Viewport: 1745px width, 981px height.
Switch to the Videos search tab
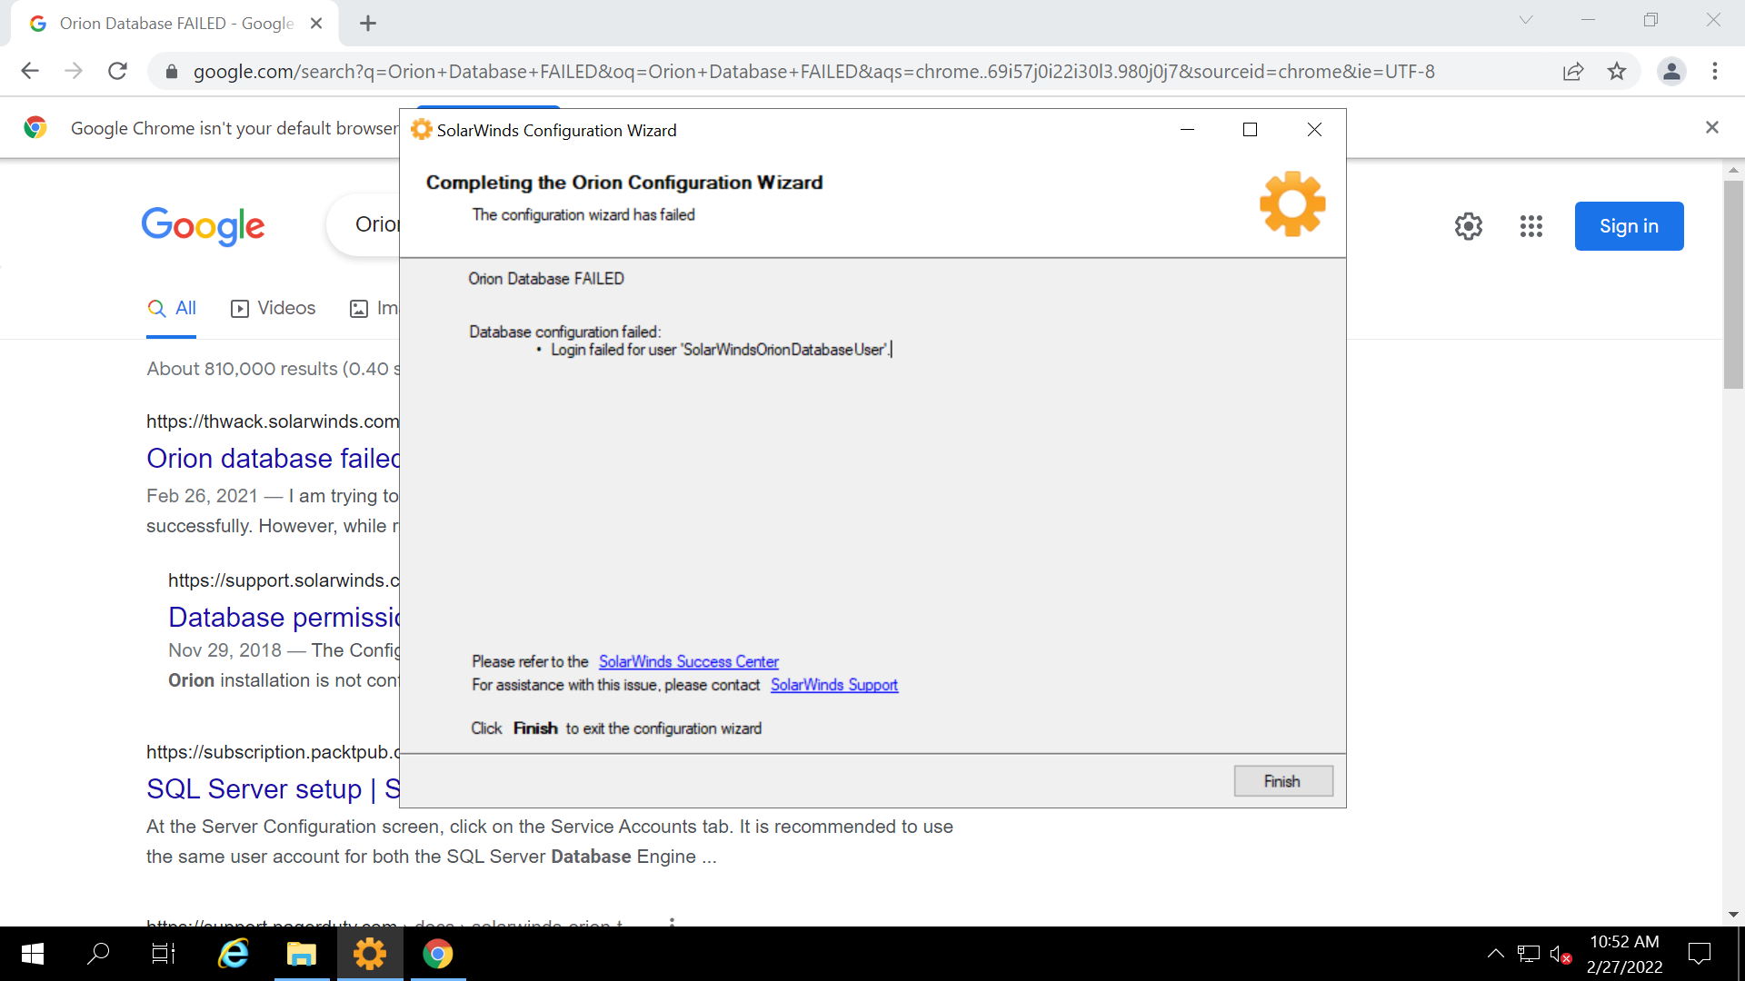pyautogui.click(x=274, y=308)
